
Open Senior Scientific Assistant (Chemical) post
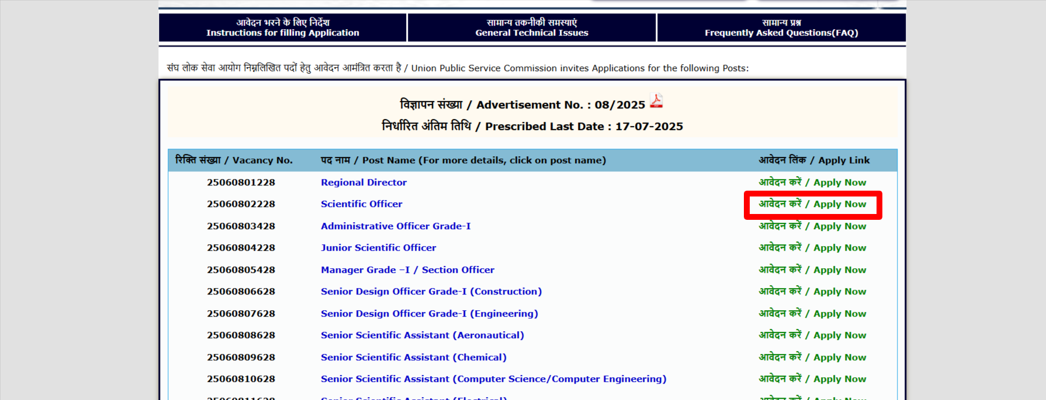click(413, 357)
